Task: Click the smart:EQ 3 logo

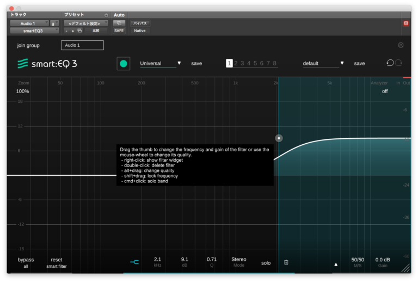Action: (x=47, y=64)
